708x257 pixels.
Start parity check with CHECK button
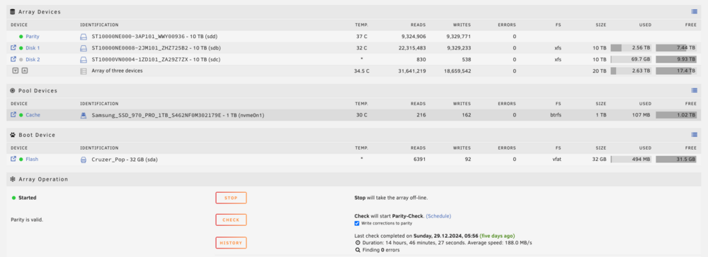coord(232,220)
